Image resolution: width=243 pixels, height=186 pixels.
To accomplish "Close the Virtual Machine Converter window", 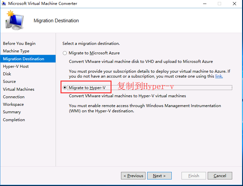I will (234, 4).
